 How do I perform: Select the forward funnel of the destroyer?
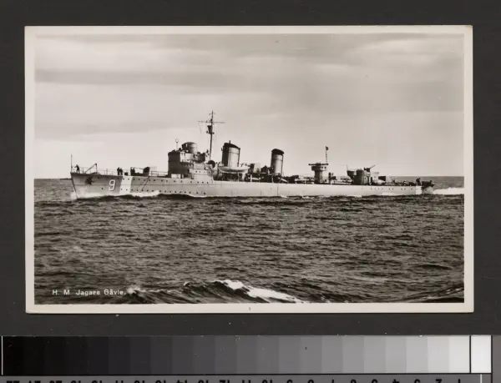[230, 155]
